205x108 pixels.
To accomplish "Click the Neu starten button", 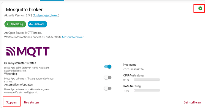I will click(31, 102).
